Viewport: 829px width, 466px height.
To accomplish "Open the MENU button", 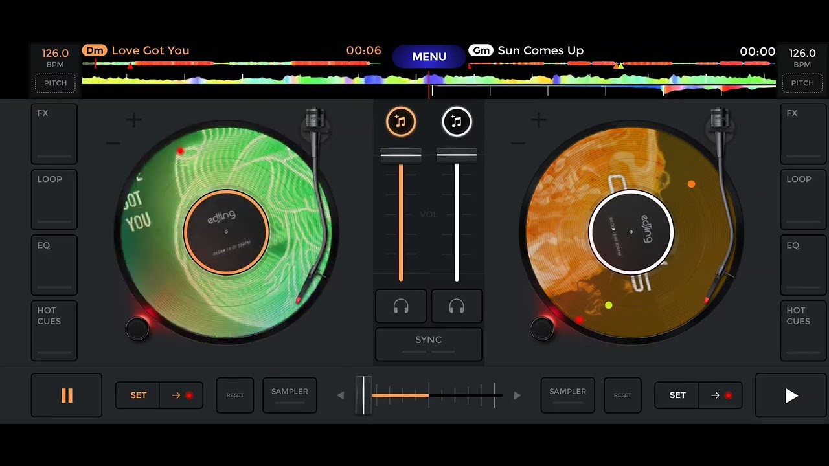I will 429,56.
